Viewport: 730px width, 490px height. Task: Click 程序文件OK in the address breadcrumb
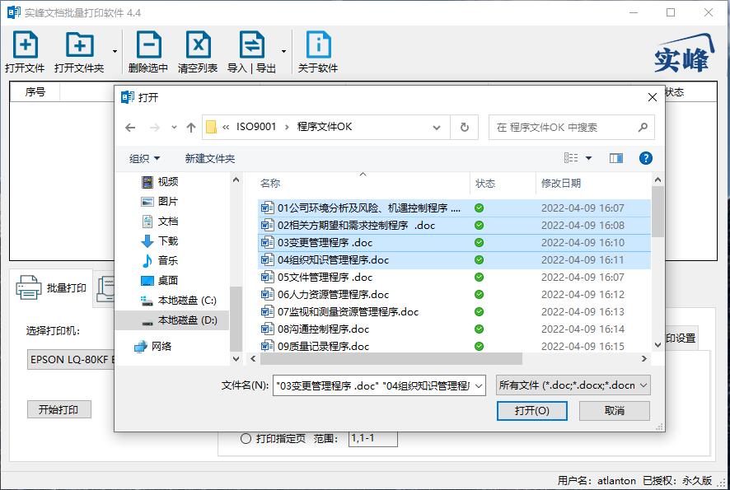click(x=325, y=127)
